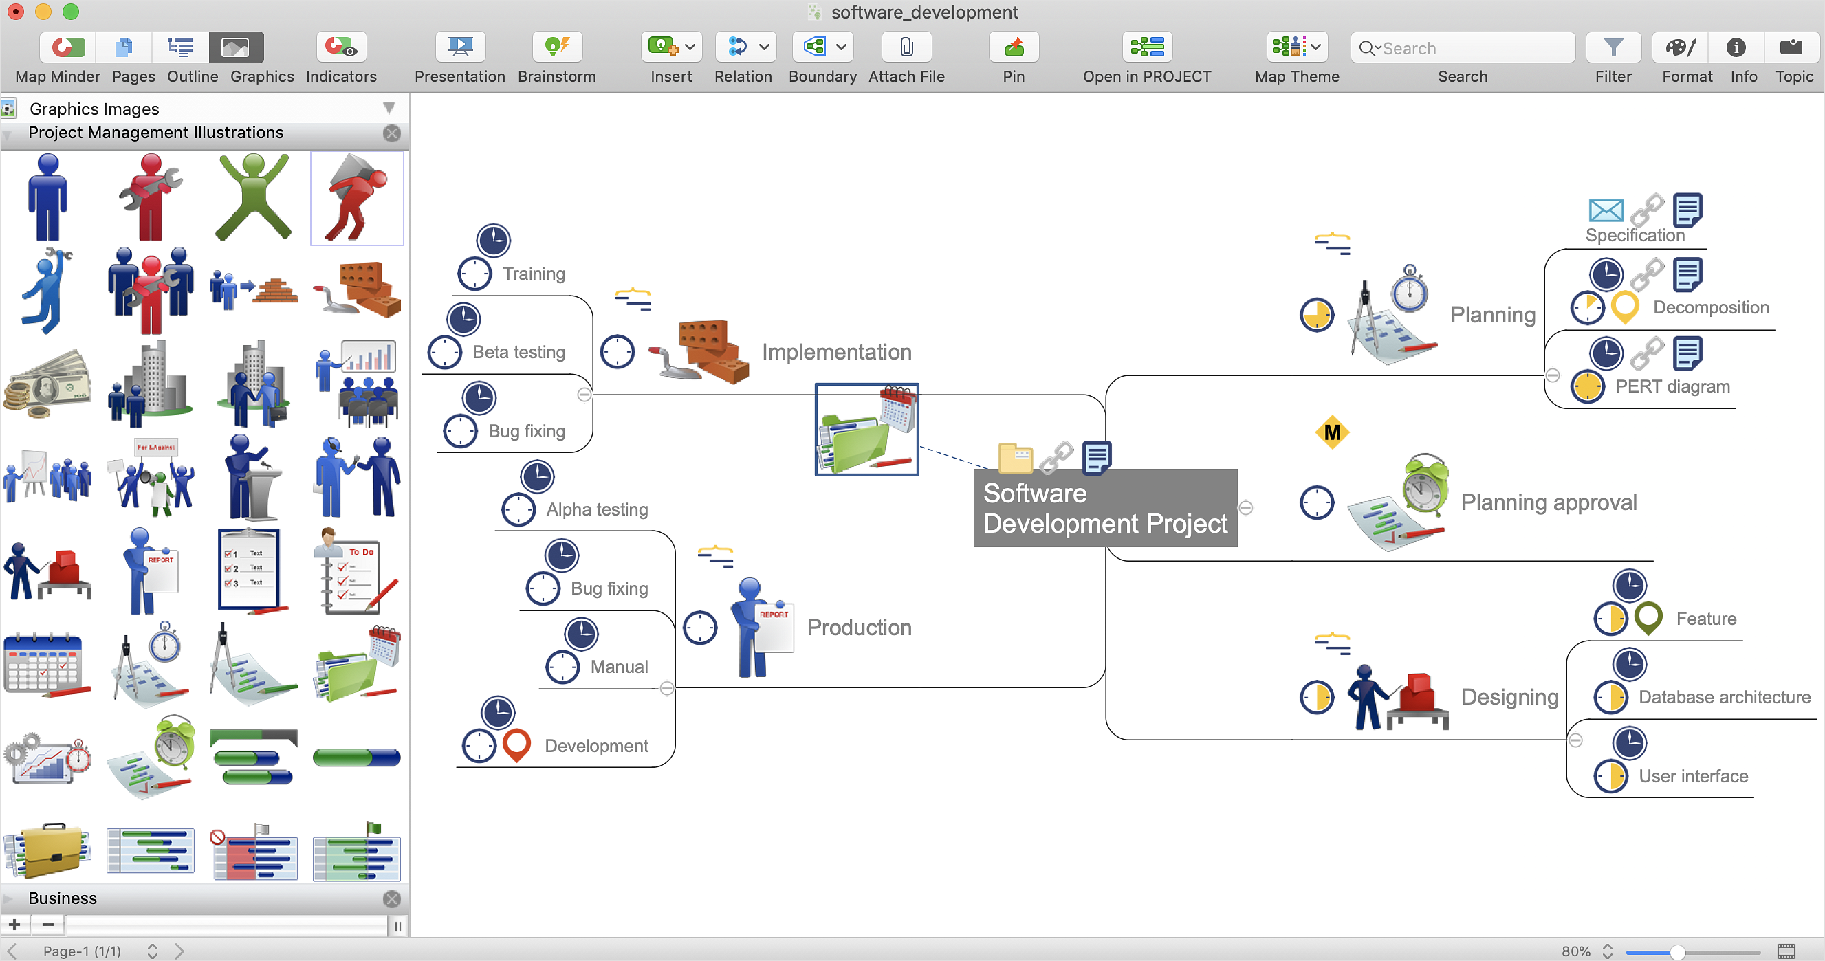Open the Filter tool

1613,47
